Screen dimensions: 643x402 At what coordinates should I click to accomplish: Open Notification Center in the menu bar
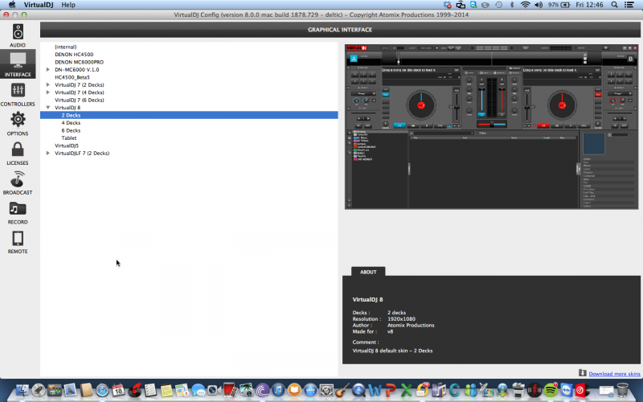[629, 5]
